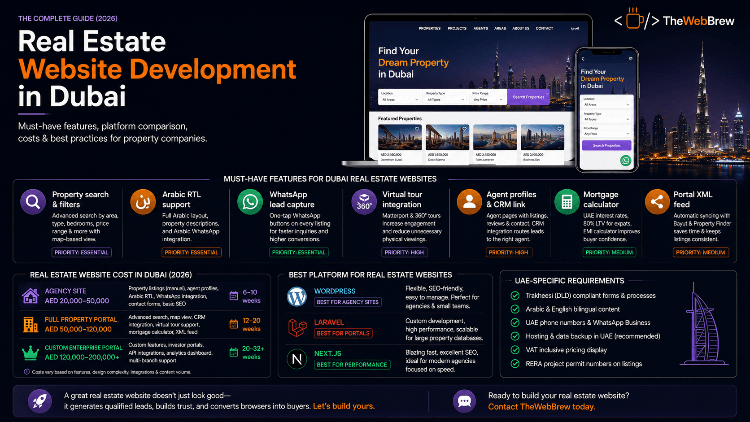Screen dimensions: 750x422
Task: Click the Next.js logo icon
Action: [x=297, y=359]
